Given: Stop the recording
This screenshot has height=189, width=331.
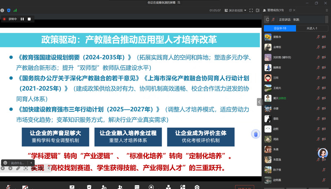Looking at the screenshot, I should (x=29, y=19).
